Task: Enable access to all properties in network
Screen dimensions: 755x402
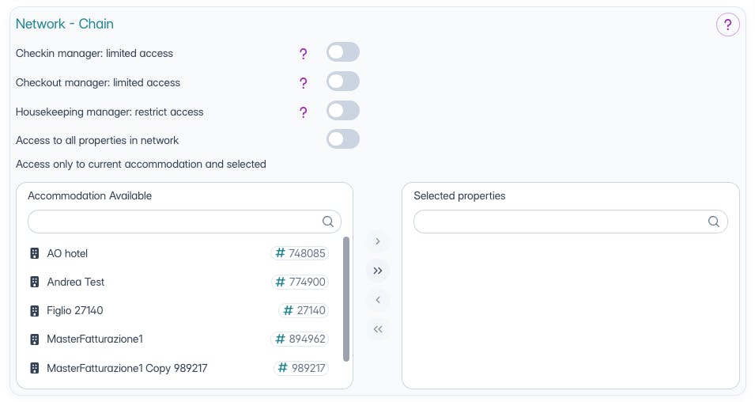Action: tap(343, 139)
